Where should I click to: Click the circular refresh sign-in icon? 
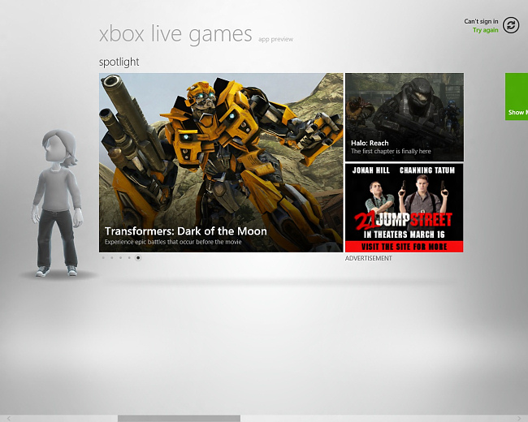click(511, 25)
